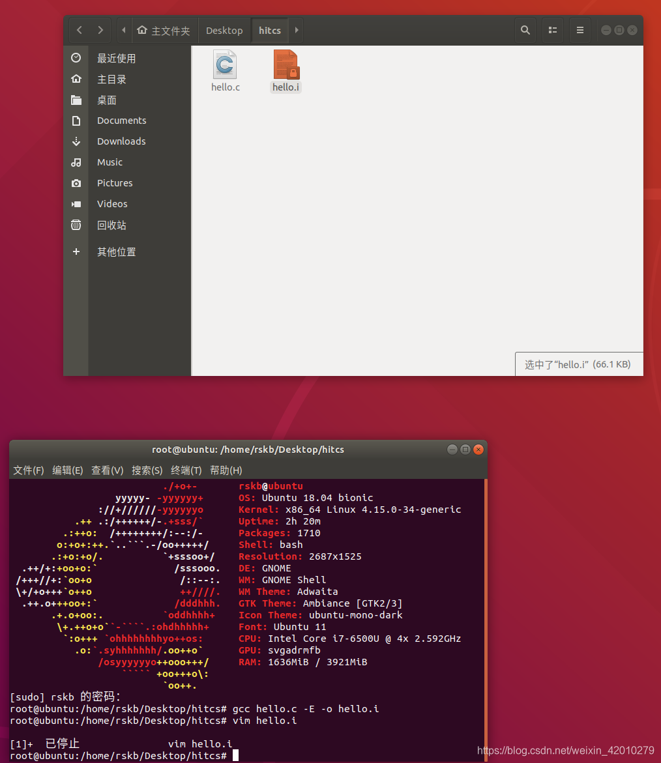Open the file manager search

(x=525, y=30)
